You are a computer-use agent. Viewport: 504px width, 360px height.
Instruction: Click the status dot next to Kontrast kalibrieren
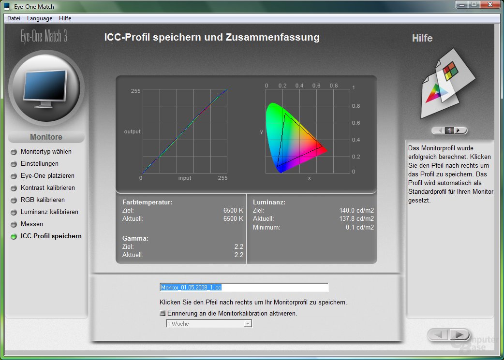(14, 188)
